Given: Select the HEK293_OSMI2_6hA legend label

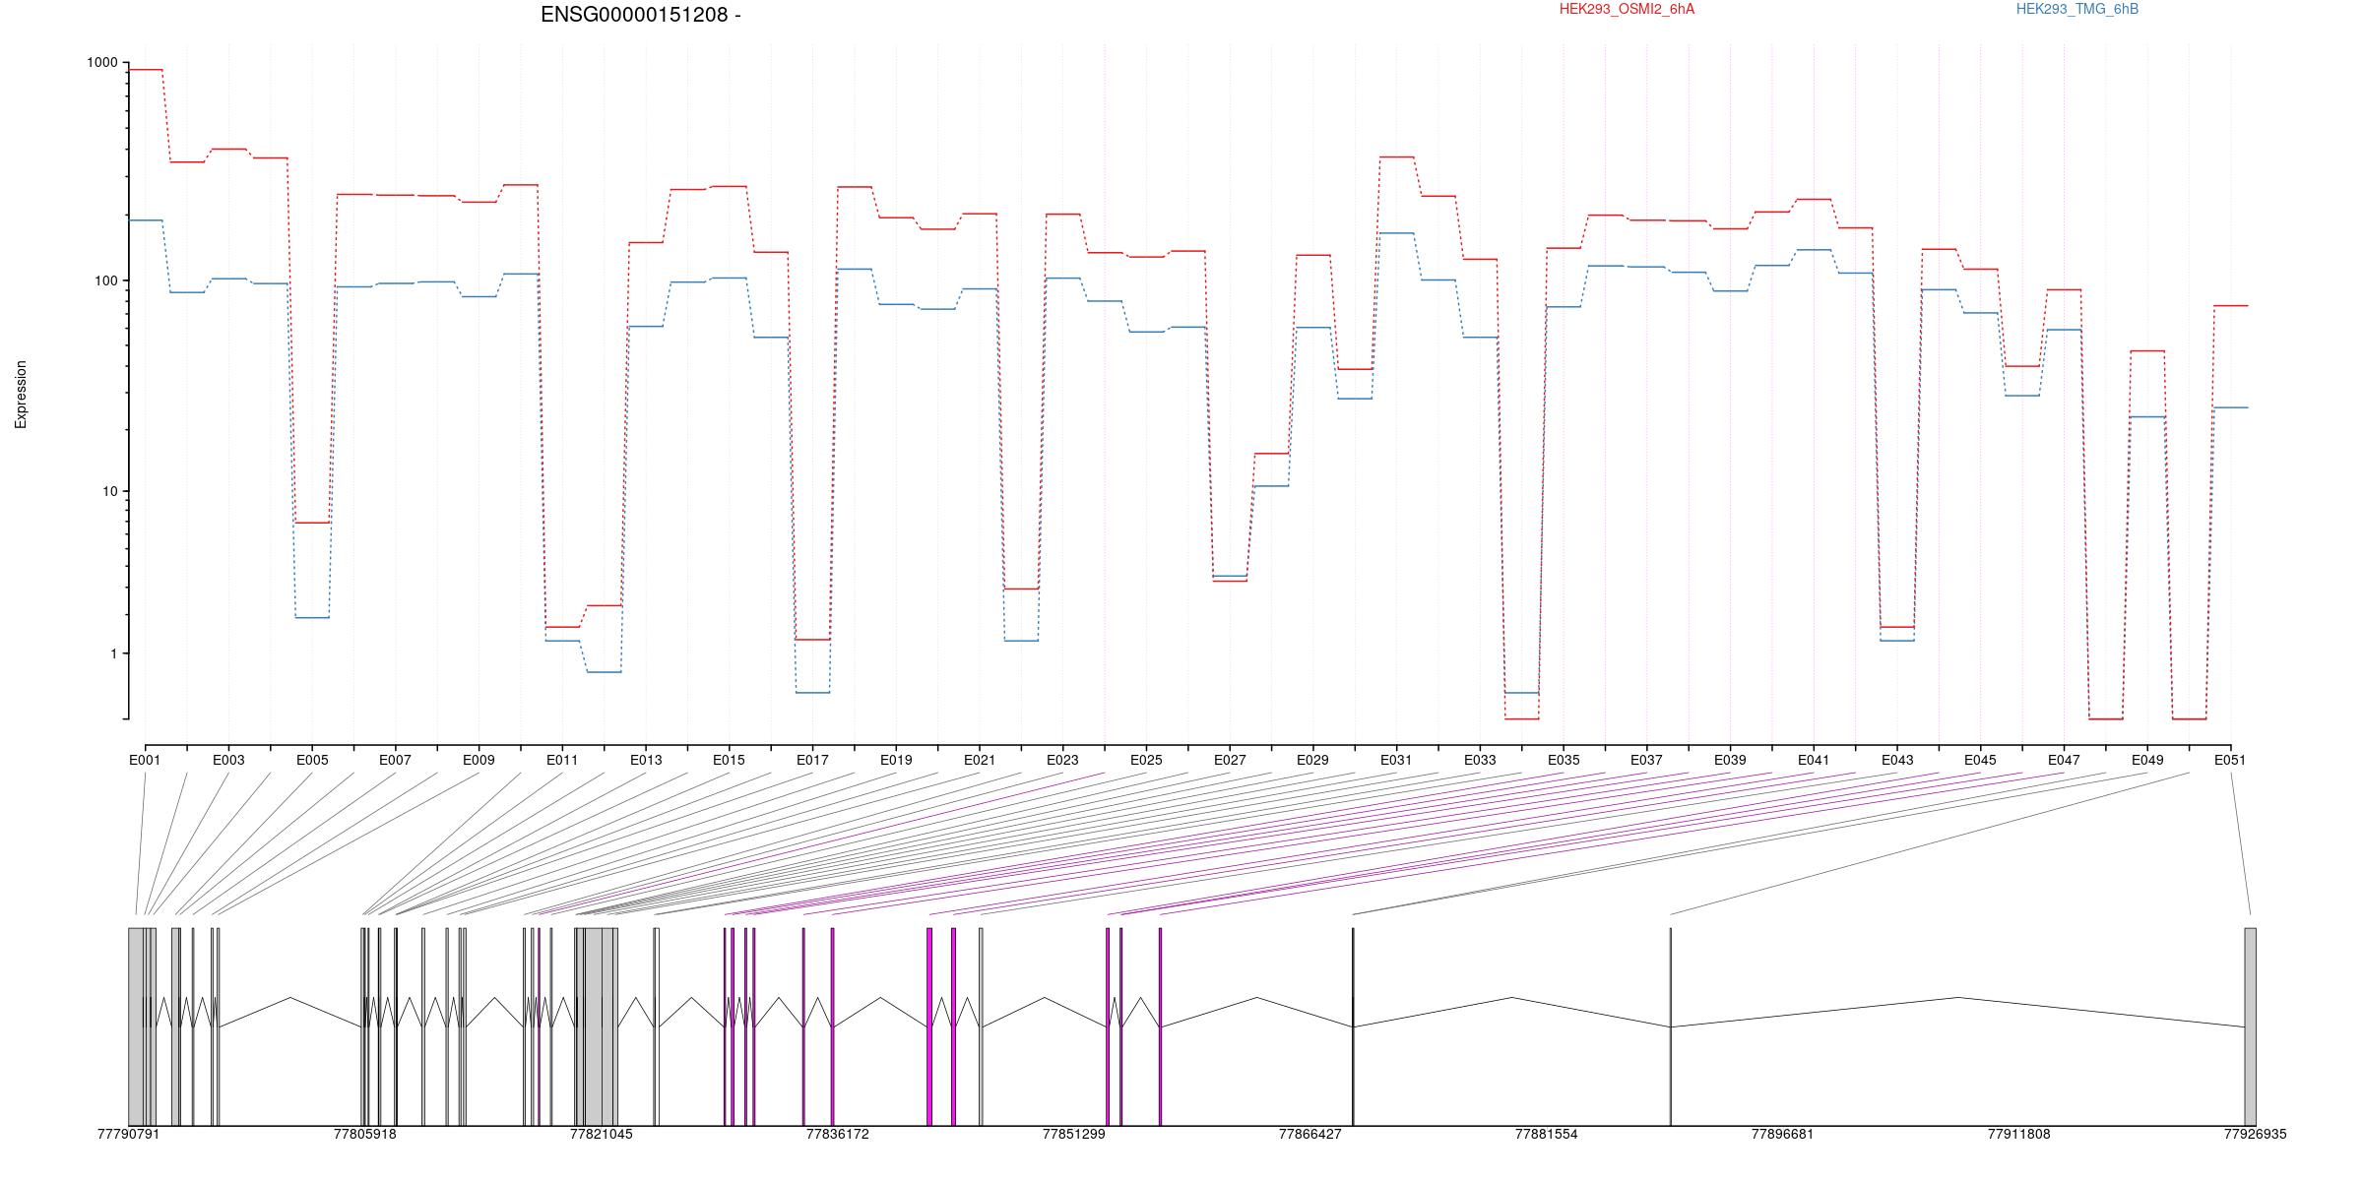Looking at the screenshot, I should pyautogui.click(x=1627, y=9).
